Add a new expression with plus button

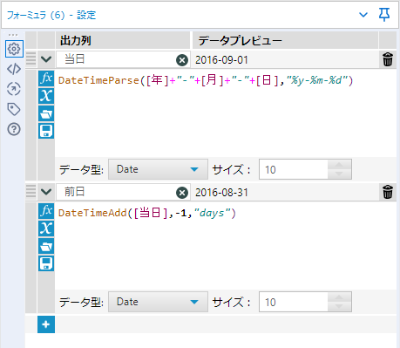(x=46, y=324)
